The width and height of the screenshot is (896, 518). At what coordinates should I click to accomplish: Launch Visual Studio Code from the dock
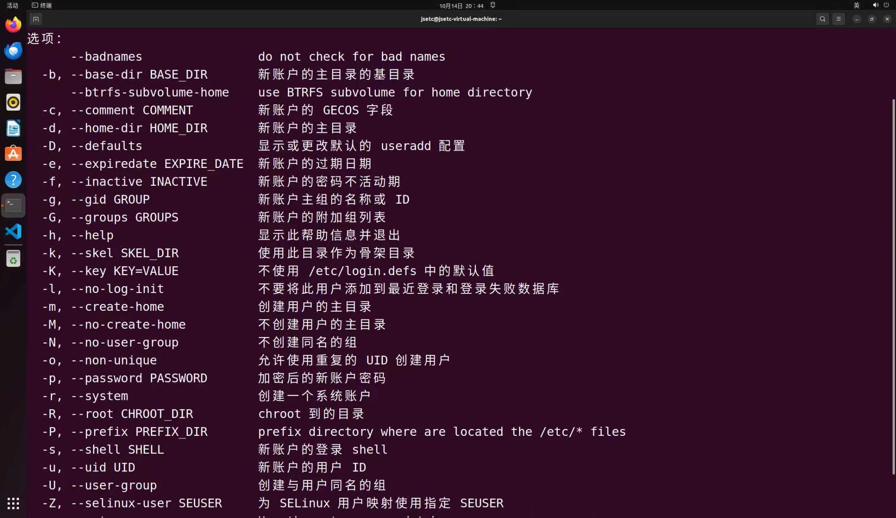(x=13, y=231)
